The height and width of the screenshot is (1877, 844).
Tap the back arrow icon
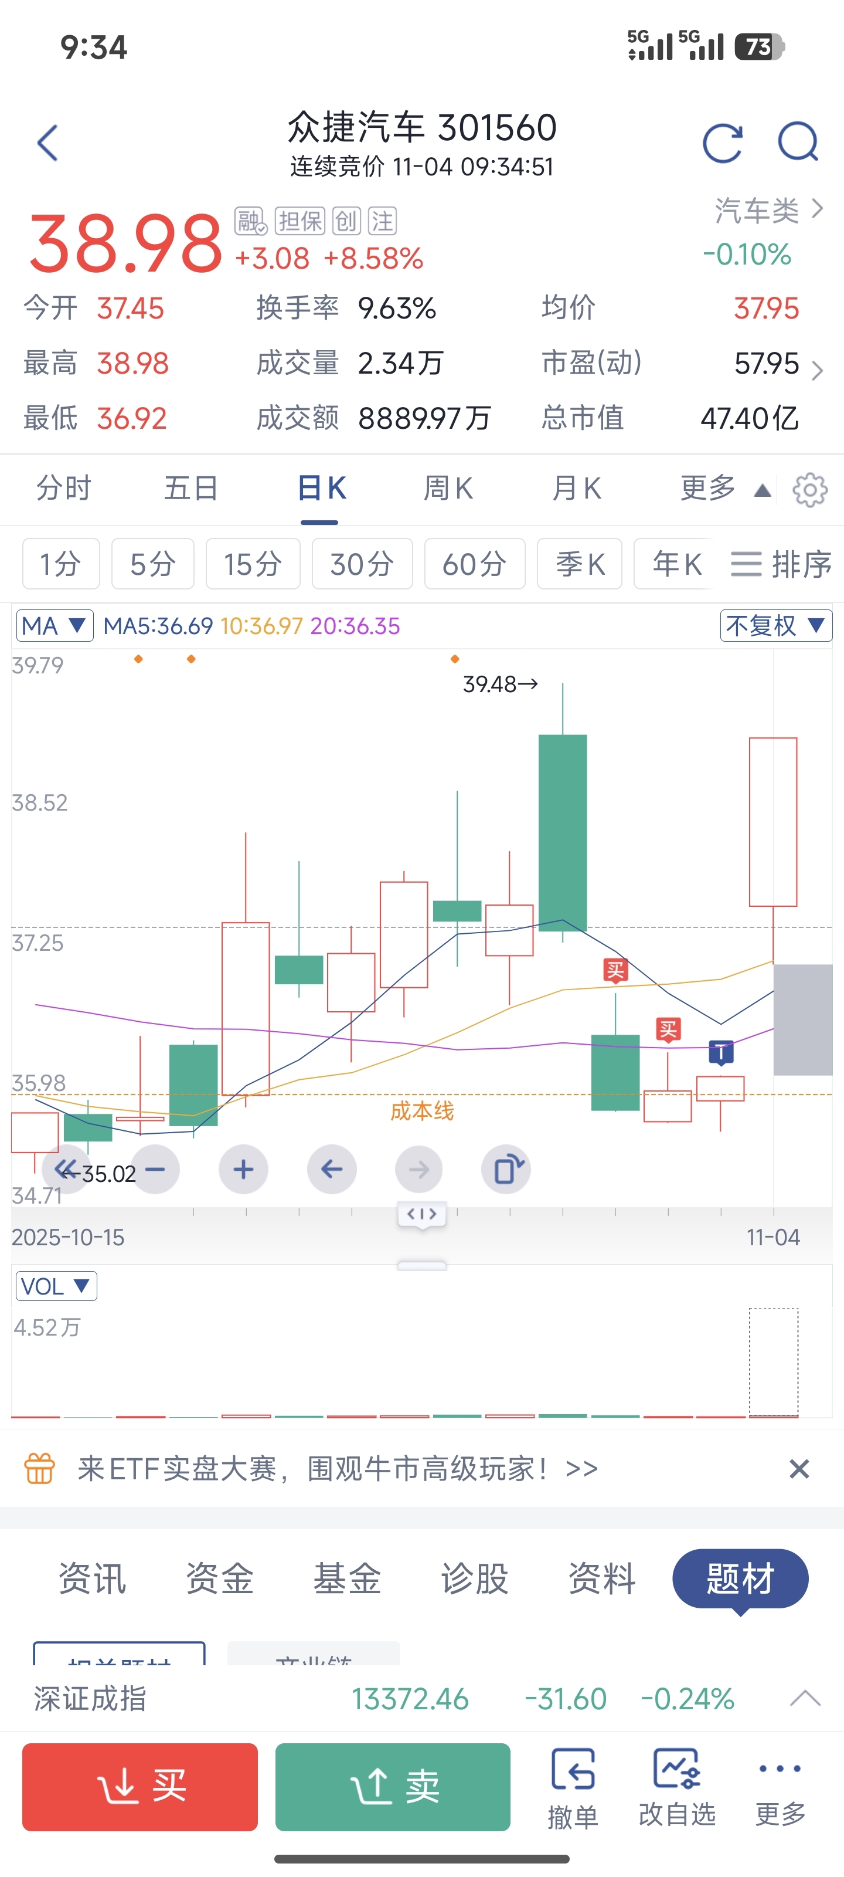(x=47, y=143)
